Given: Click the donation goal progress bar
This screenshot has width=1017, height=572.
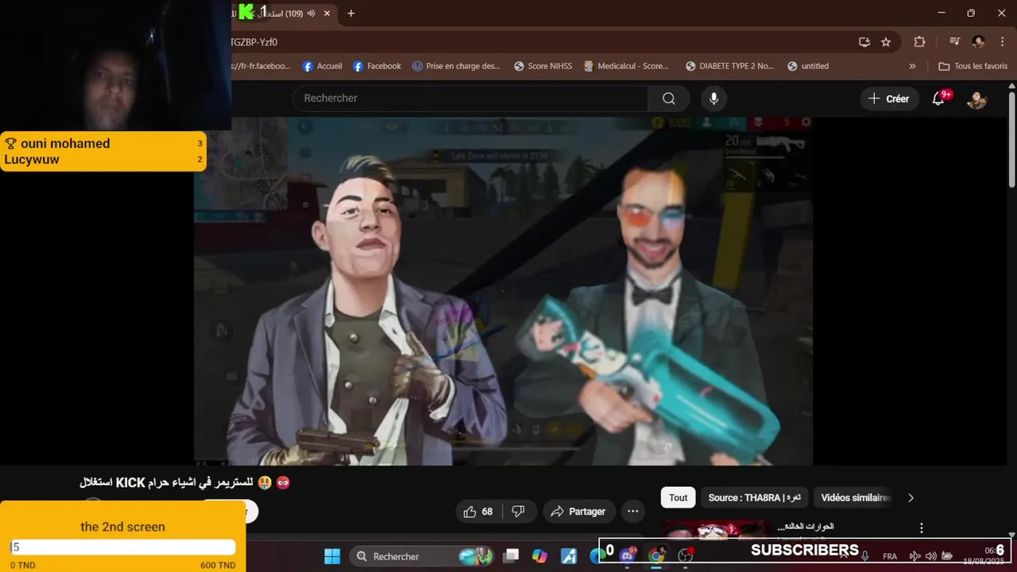Looking at the screenshot, I should (122, 547).
